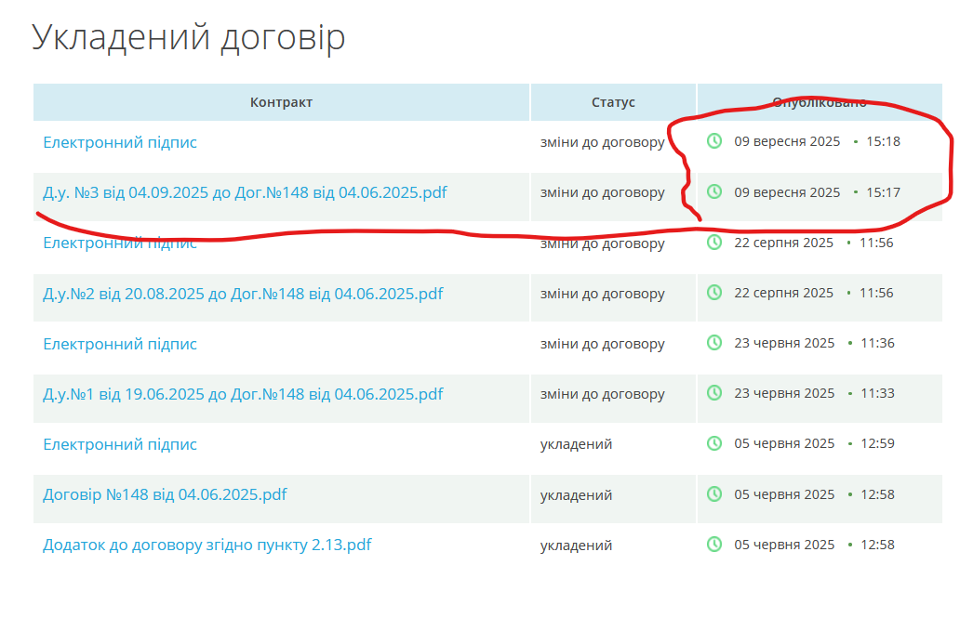Click the clock icon beside 23 червня 11:36
This screenshot has height=631, width=960.
[x=714, y=343]
